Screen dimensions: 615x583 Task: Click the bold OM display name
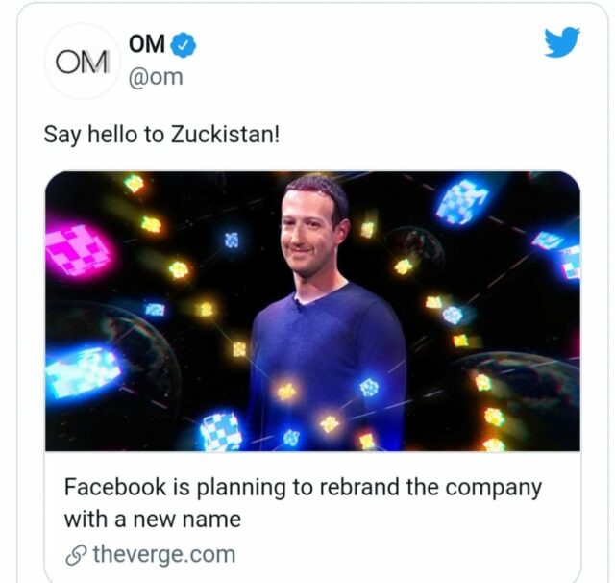147,44
